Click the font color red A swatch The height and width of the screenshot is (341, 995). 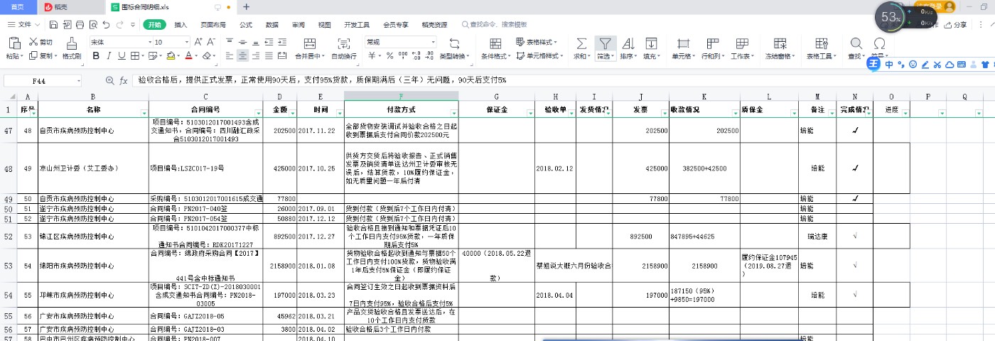click(190, 56)
